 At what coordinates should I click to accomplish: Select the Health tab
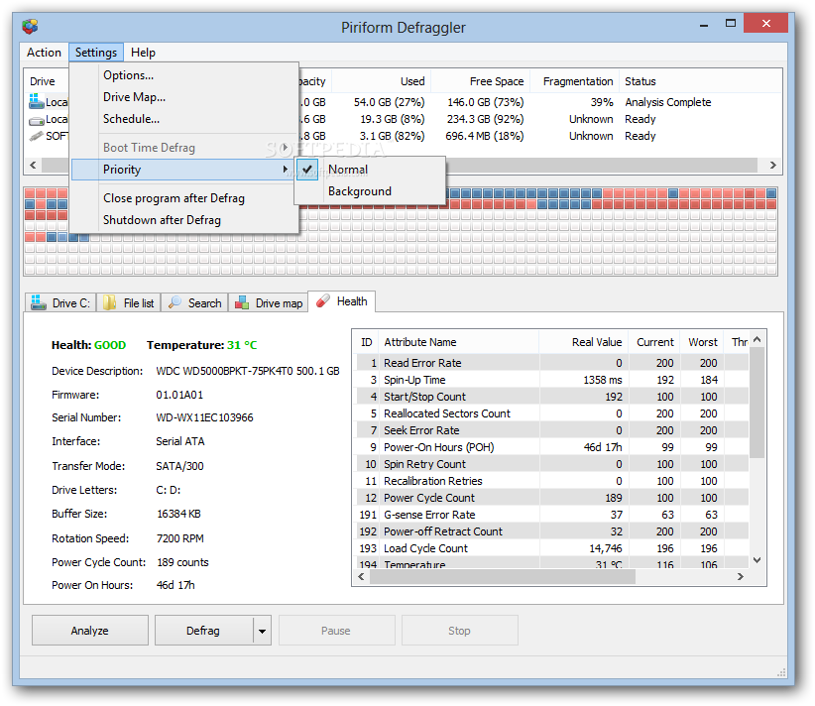[x=341, y=301]
